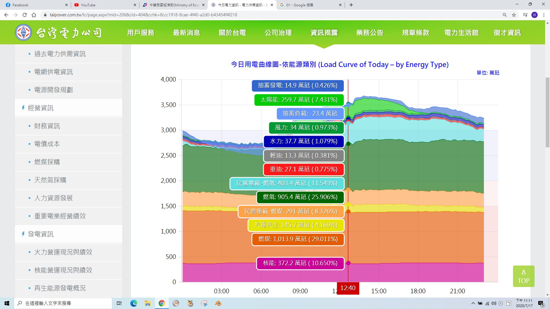The width and height of the screenshot is (550, 309).
Task: Close the 01 - Google 搜尋 tab
Action: tap(340, 5)
